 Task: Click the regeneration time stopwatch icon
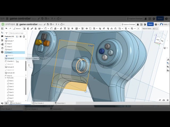(24, 37)
